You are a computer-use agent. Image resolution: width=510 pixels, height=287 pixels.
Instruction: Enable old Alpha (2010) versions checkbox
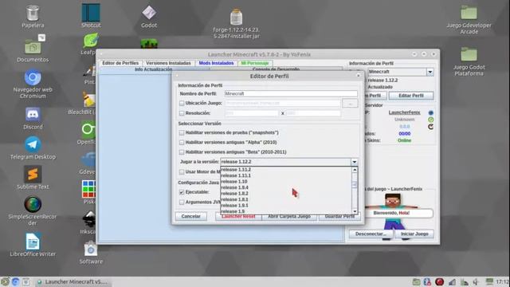[182, 143]
